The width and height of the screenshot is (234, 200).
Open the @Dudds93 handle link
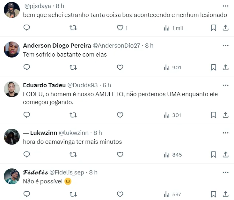pos(83,85)
